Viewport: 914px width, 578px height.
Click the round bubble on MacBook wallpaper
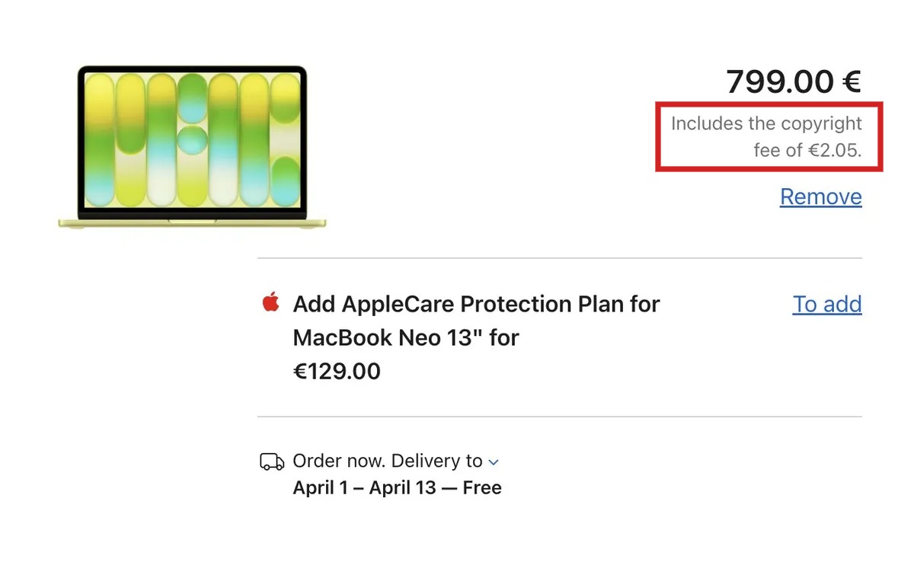point(192,141)
